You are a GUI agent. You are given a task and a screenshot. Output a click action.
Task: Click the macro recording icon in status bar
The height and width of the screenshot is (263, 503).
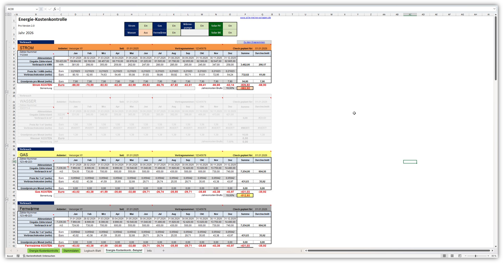18,256
